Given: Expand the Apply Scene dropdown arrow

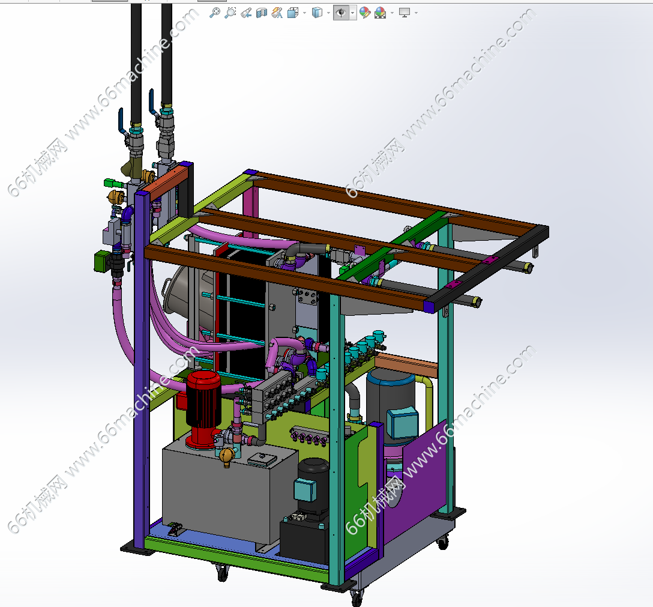Looking at the screenshot, I should point(393,13).
